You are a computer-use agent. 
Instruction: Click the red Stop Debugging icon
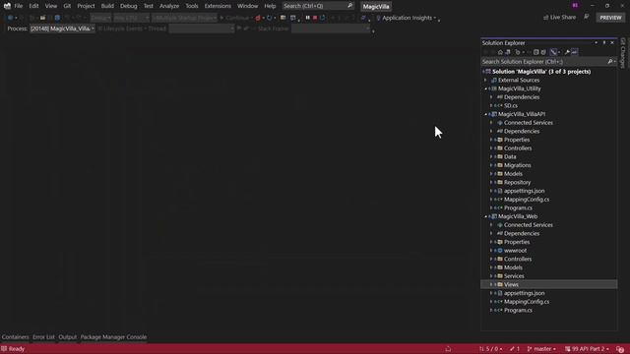[315, 18]
